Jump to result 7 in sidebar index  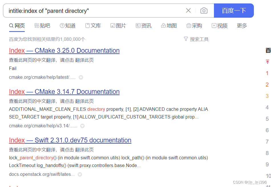[267, 142]
